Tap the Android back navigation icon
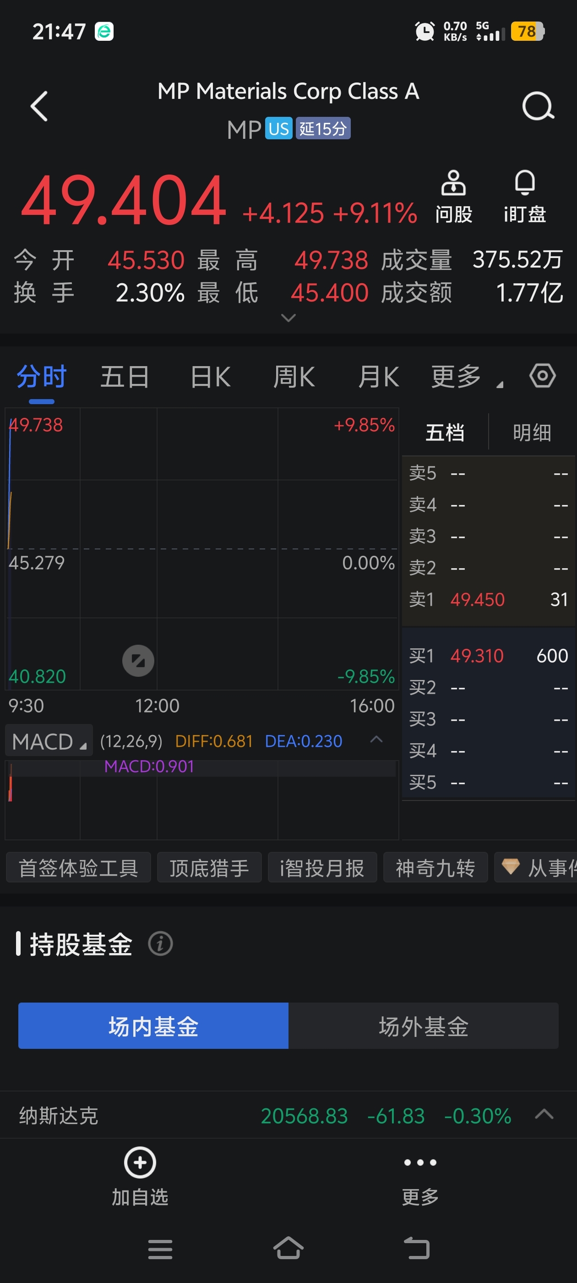 [x=416, y=1248]
